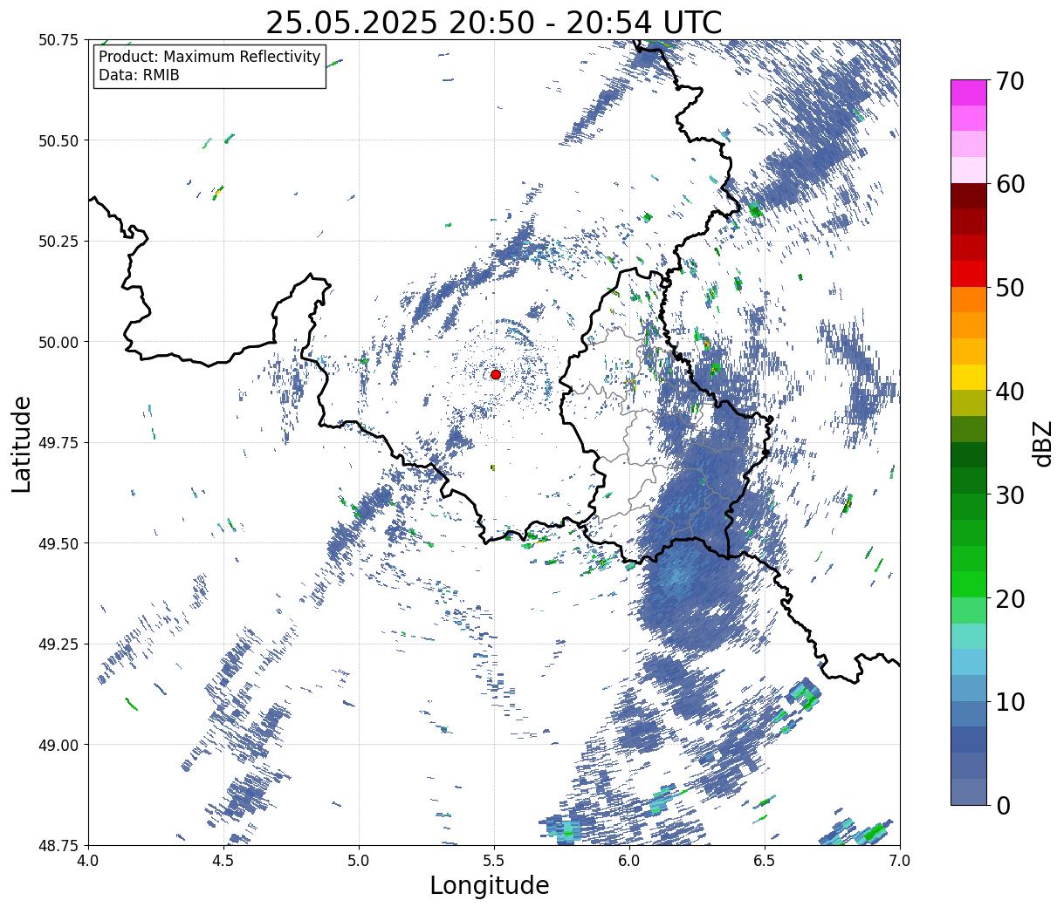Click the latitude tick label '49.00'
1064x907 pixels.
[x=58, y=745]
